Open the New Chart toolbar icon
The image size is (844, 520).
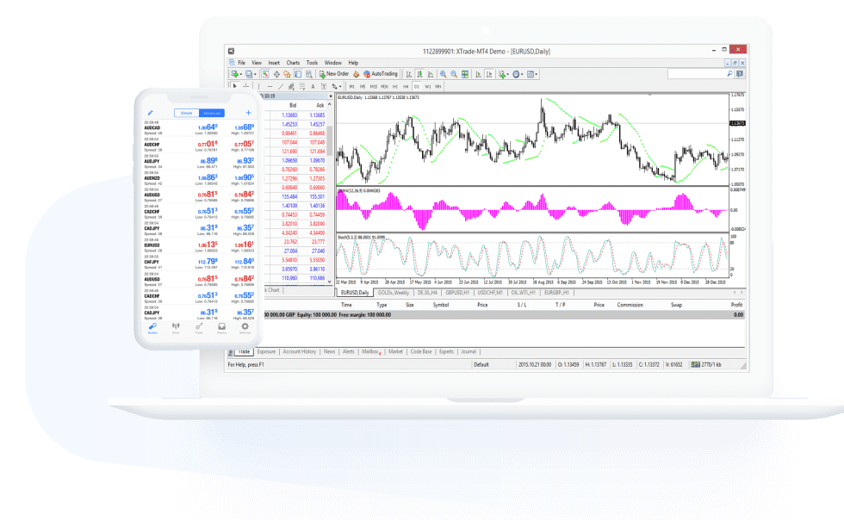click(234, 74)
